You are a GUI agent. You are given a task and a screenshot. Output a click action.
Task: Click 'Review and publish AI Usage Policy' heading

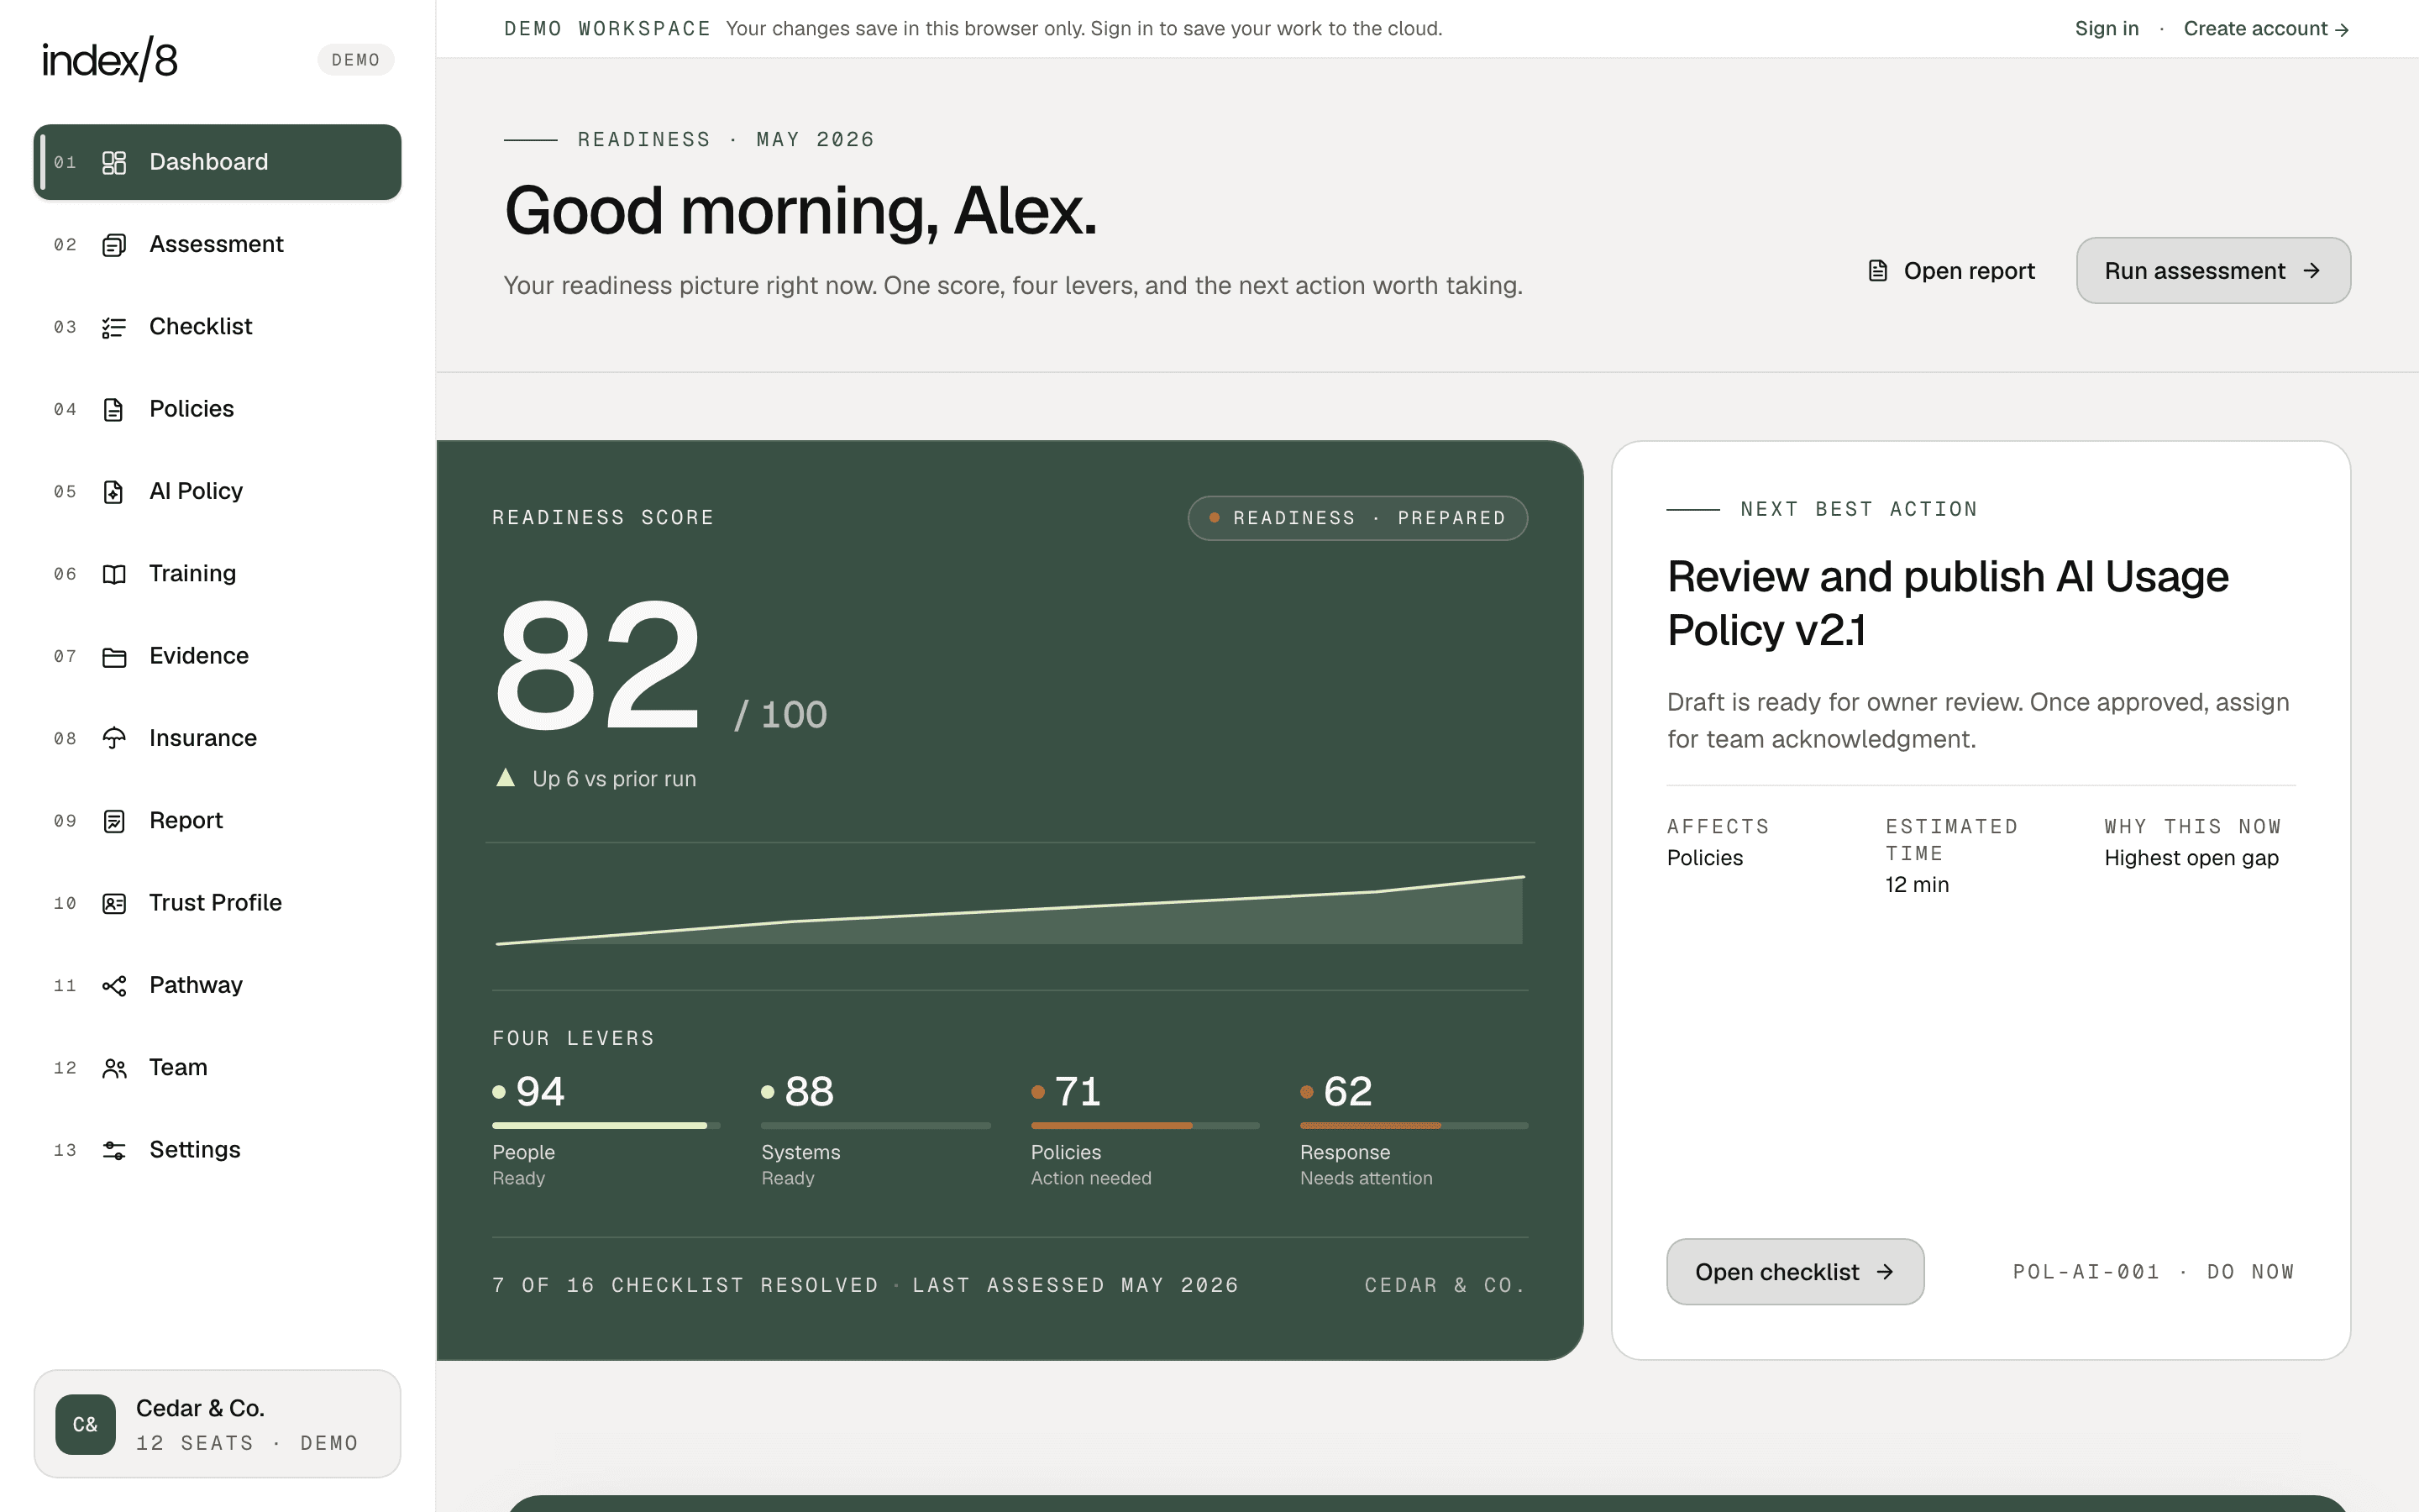[1947, 603]
